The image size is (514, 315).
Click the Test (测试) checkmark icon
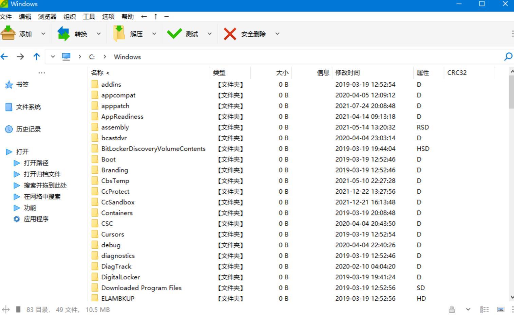tap(174, 34)
